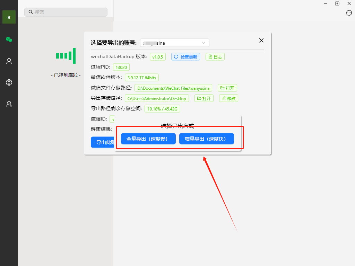
Task: Click the green loading bars indicator
Action: coord(66,56)
